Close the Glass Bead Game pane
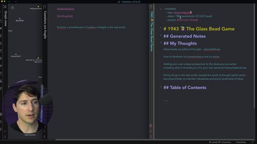Viewport: 257px width, 144px height. click(151, 131)
